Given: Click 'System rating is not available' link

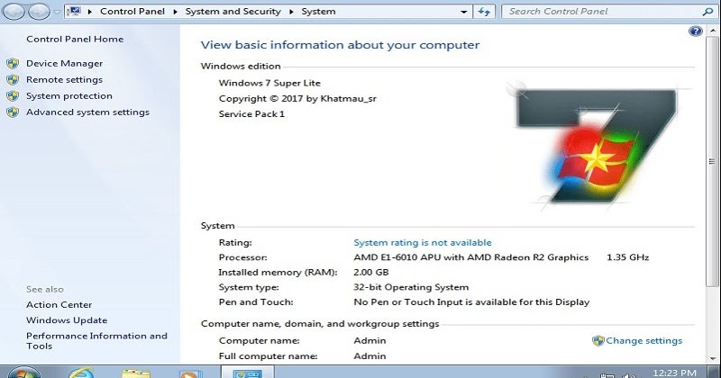Looking at the screenshot, I should 423,242.
